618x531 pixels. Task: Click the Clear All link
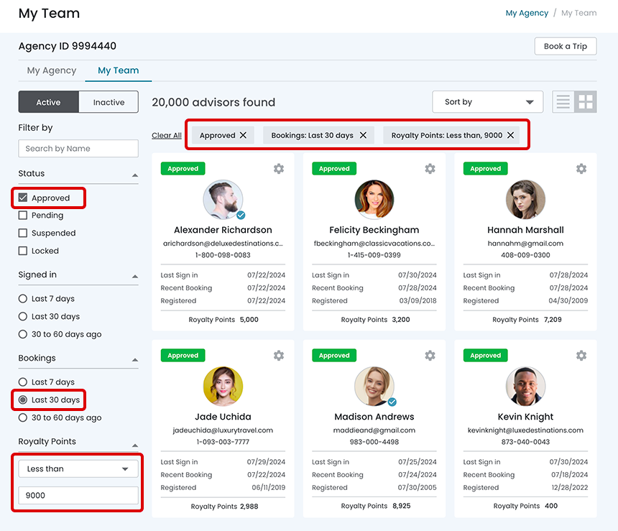click(x=166, y=135)
